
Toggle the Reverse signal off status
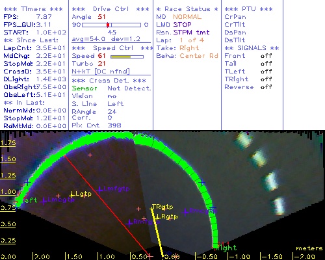[x=266, y=87]
